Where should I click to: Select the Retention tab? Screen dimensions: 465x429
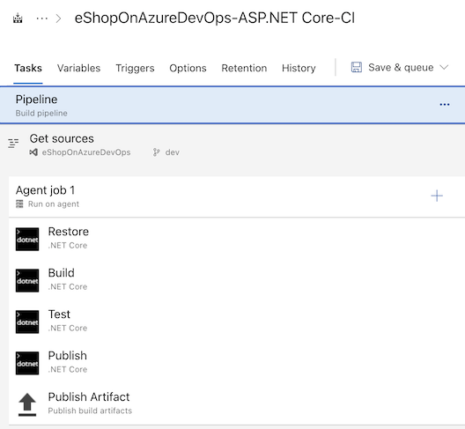[x=244, y=68]
